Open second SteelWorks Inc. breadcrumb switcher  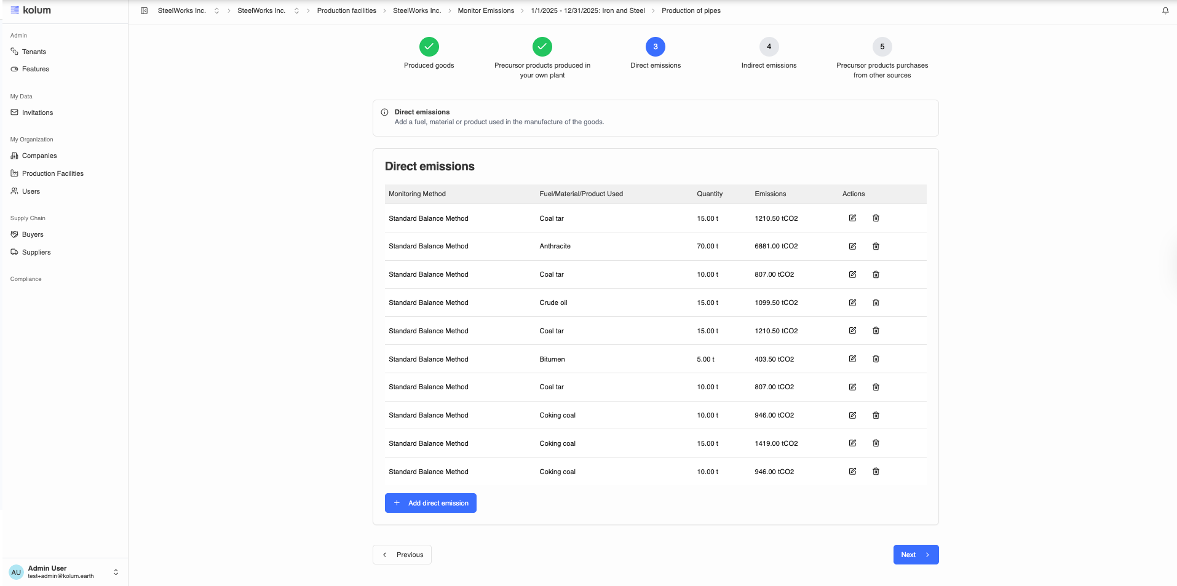[296, 10]
